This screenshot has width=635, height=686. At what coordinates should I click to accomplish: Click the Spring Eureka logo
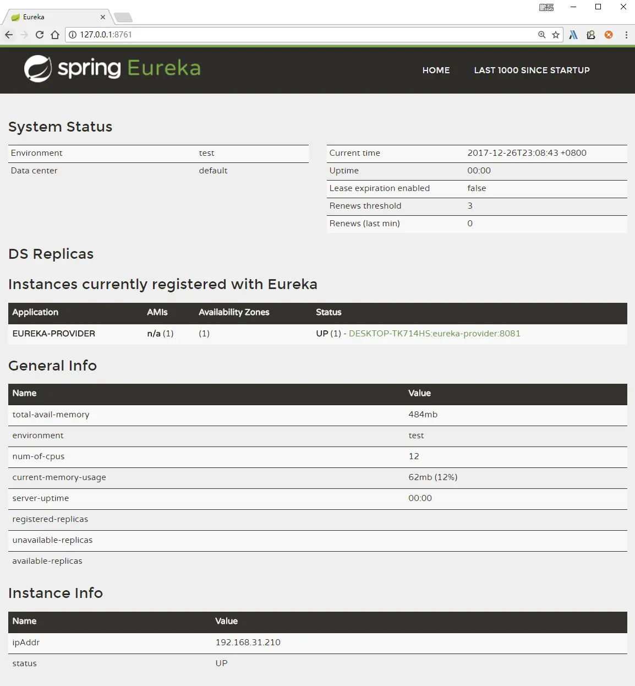[x=112, y=69]
